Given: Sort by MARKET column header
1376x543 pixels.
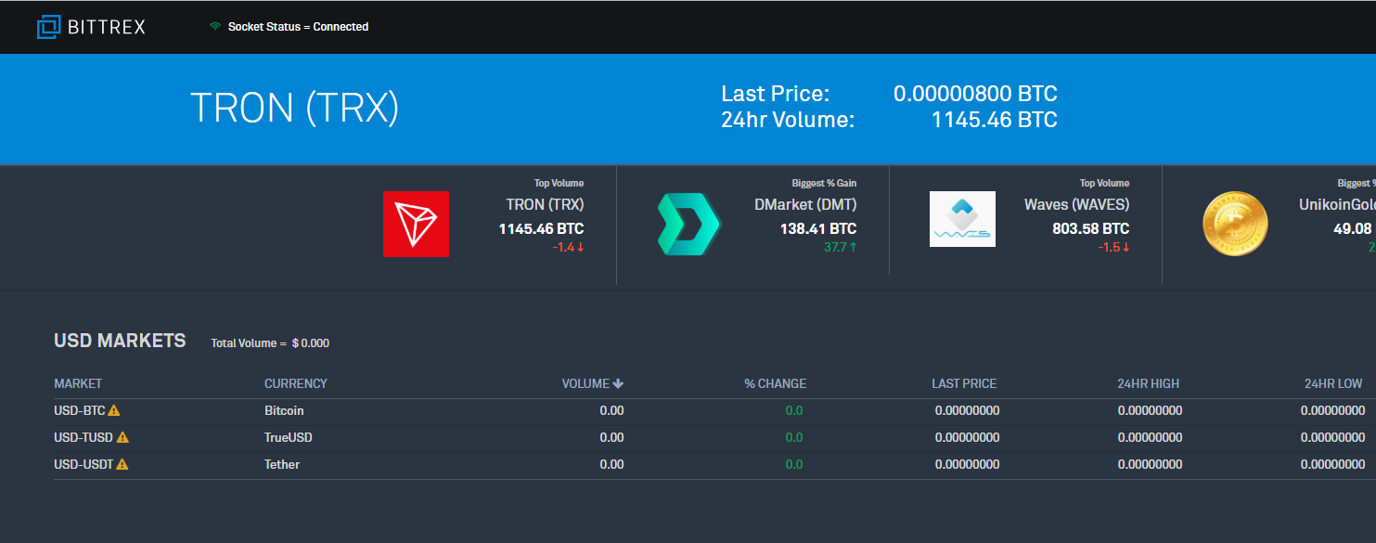Looking at the screenshot, I should [x=78, y=383].
